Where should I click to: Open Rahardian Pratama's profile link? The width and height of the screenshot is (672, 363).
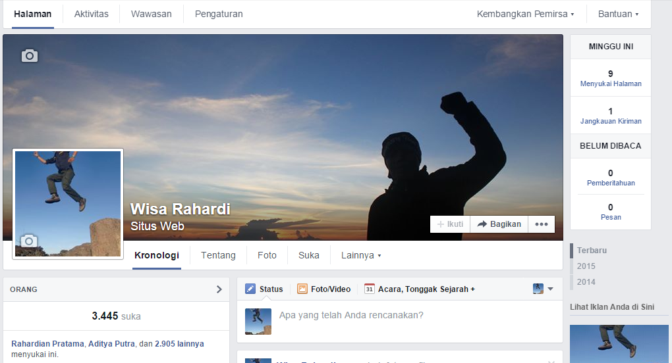point(47,344)
